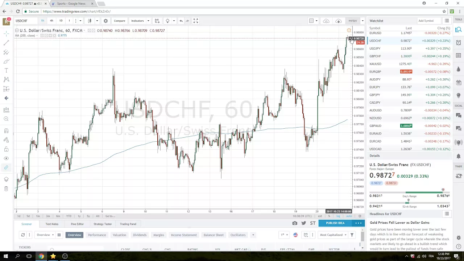This screenshot has height=261, width=464.
Task: Expand Indicators favorites dropdown arrow
Action: (x=148, y=21)
